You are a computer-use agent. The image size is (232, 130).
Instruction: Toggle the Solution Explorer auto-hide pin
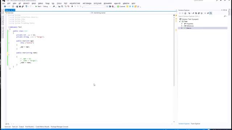pyautogui.click(x=224, y=10)
